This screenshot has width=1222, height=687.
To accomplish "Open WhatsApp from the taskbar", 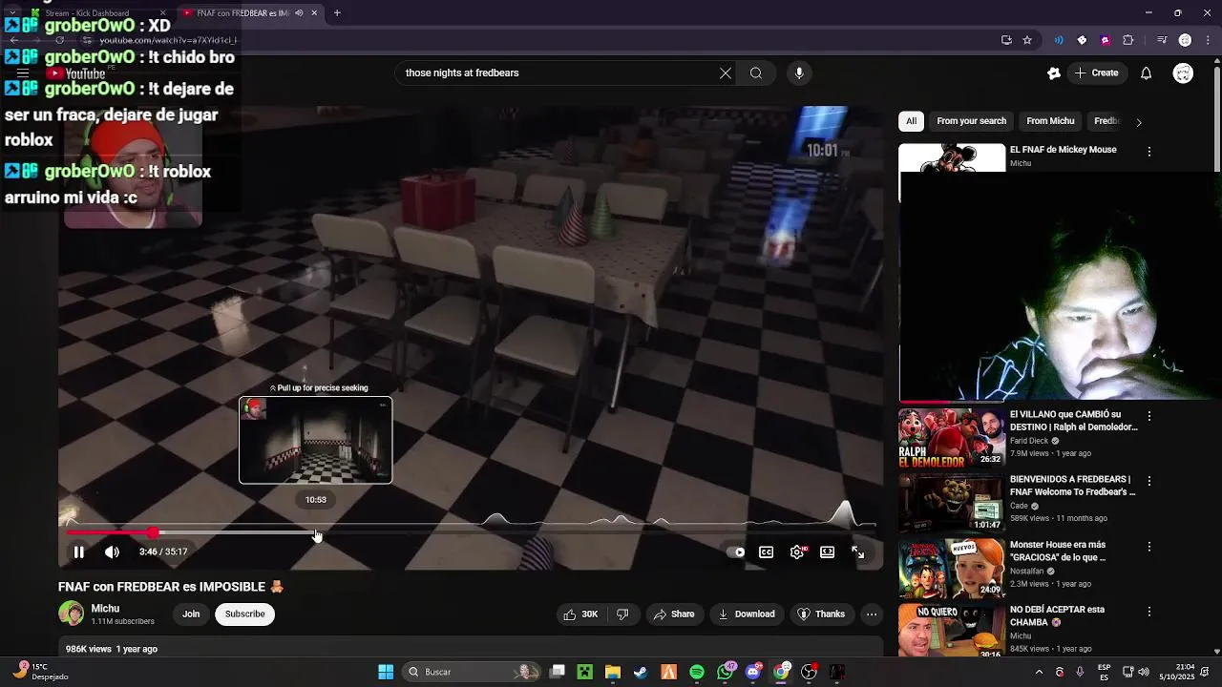I will [726, 672].
